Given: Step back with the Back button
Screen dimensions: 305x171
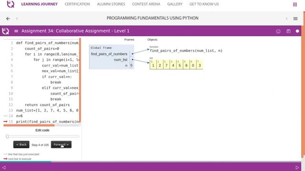Looking at the screenshot, I should coord(21,144).
